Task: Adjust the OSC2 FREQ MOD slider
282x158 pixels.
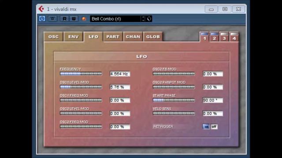Action: (81, 126)
